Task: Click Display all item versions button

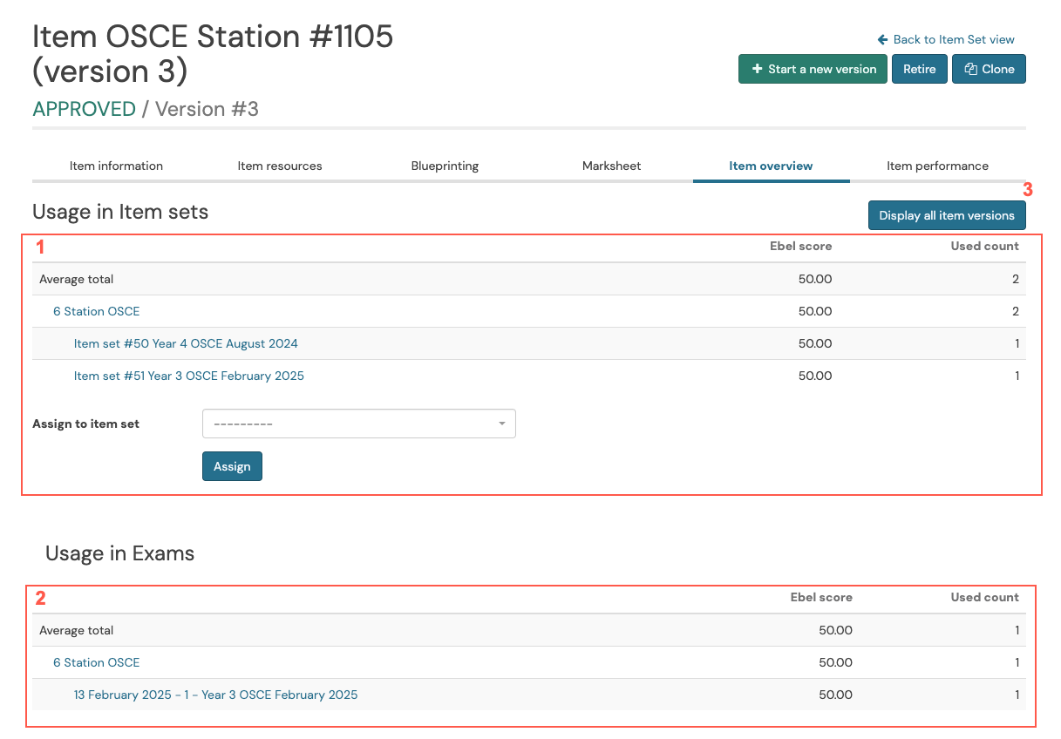Action: click(x=947, y=215)
